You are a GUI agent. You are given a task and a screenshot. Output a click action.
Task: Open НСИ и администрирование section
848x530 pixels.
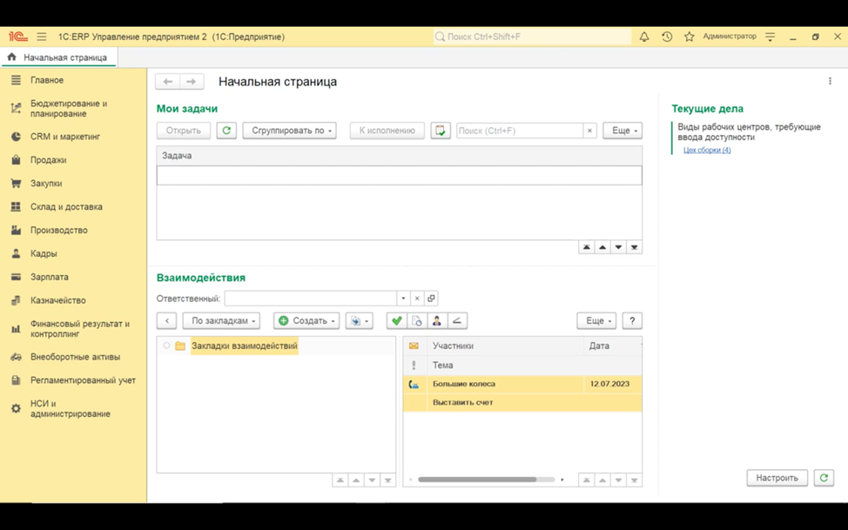point(71,409)
